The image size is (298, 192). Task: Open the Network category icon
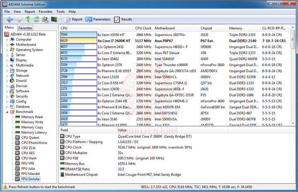(12, 76)
